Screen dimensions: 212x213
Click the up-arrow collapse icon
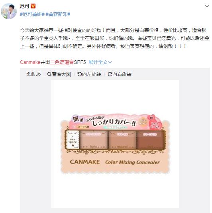pos(28,74)
